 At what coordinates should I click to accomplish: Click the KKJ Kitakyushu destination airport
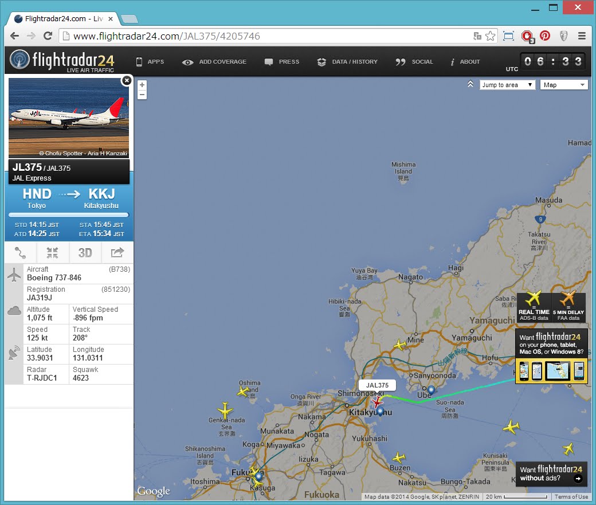[x=101, y=199]
